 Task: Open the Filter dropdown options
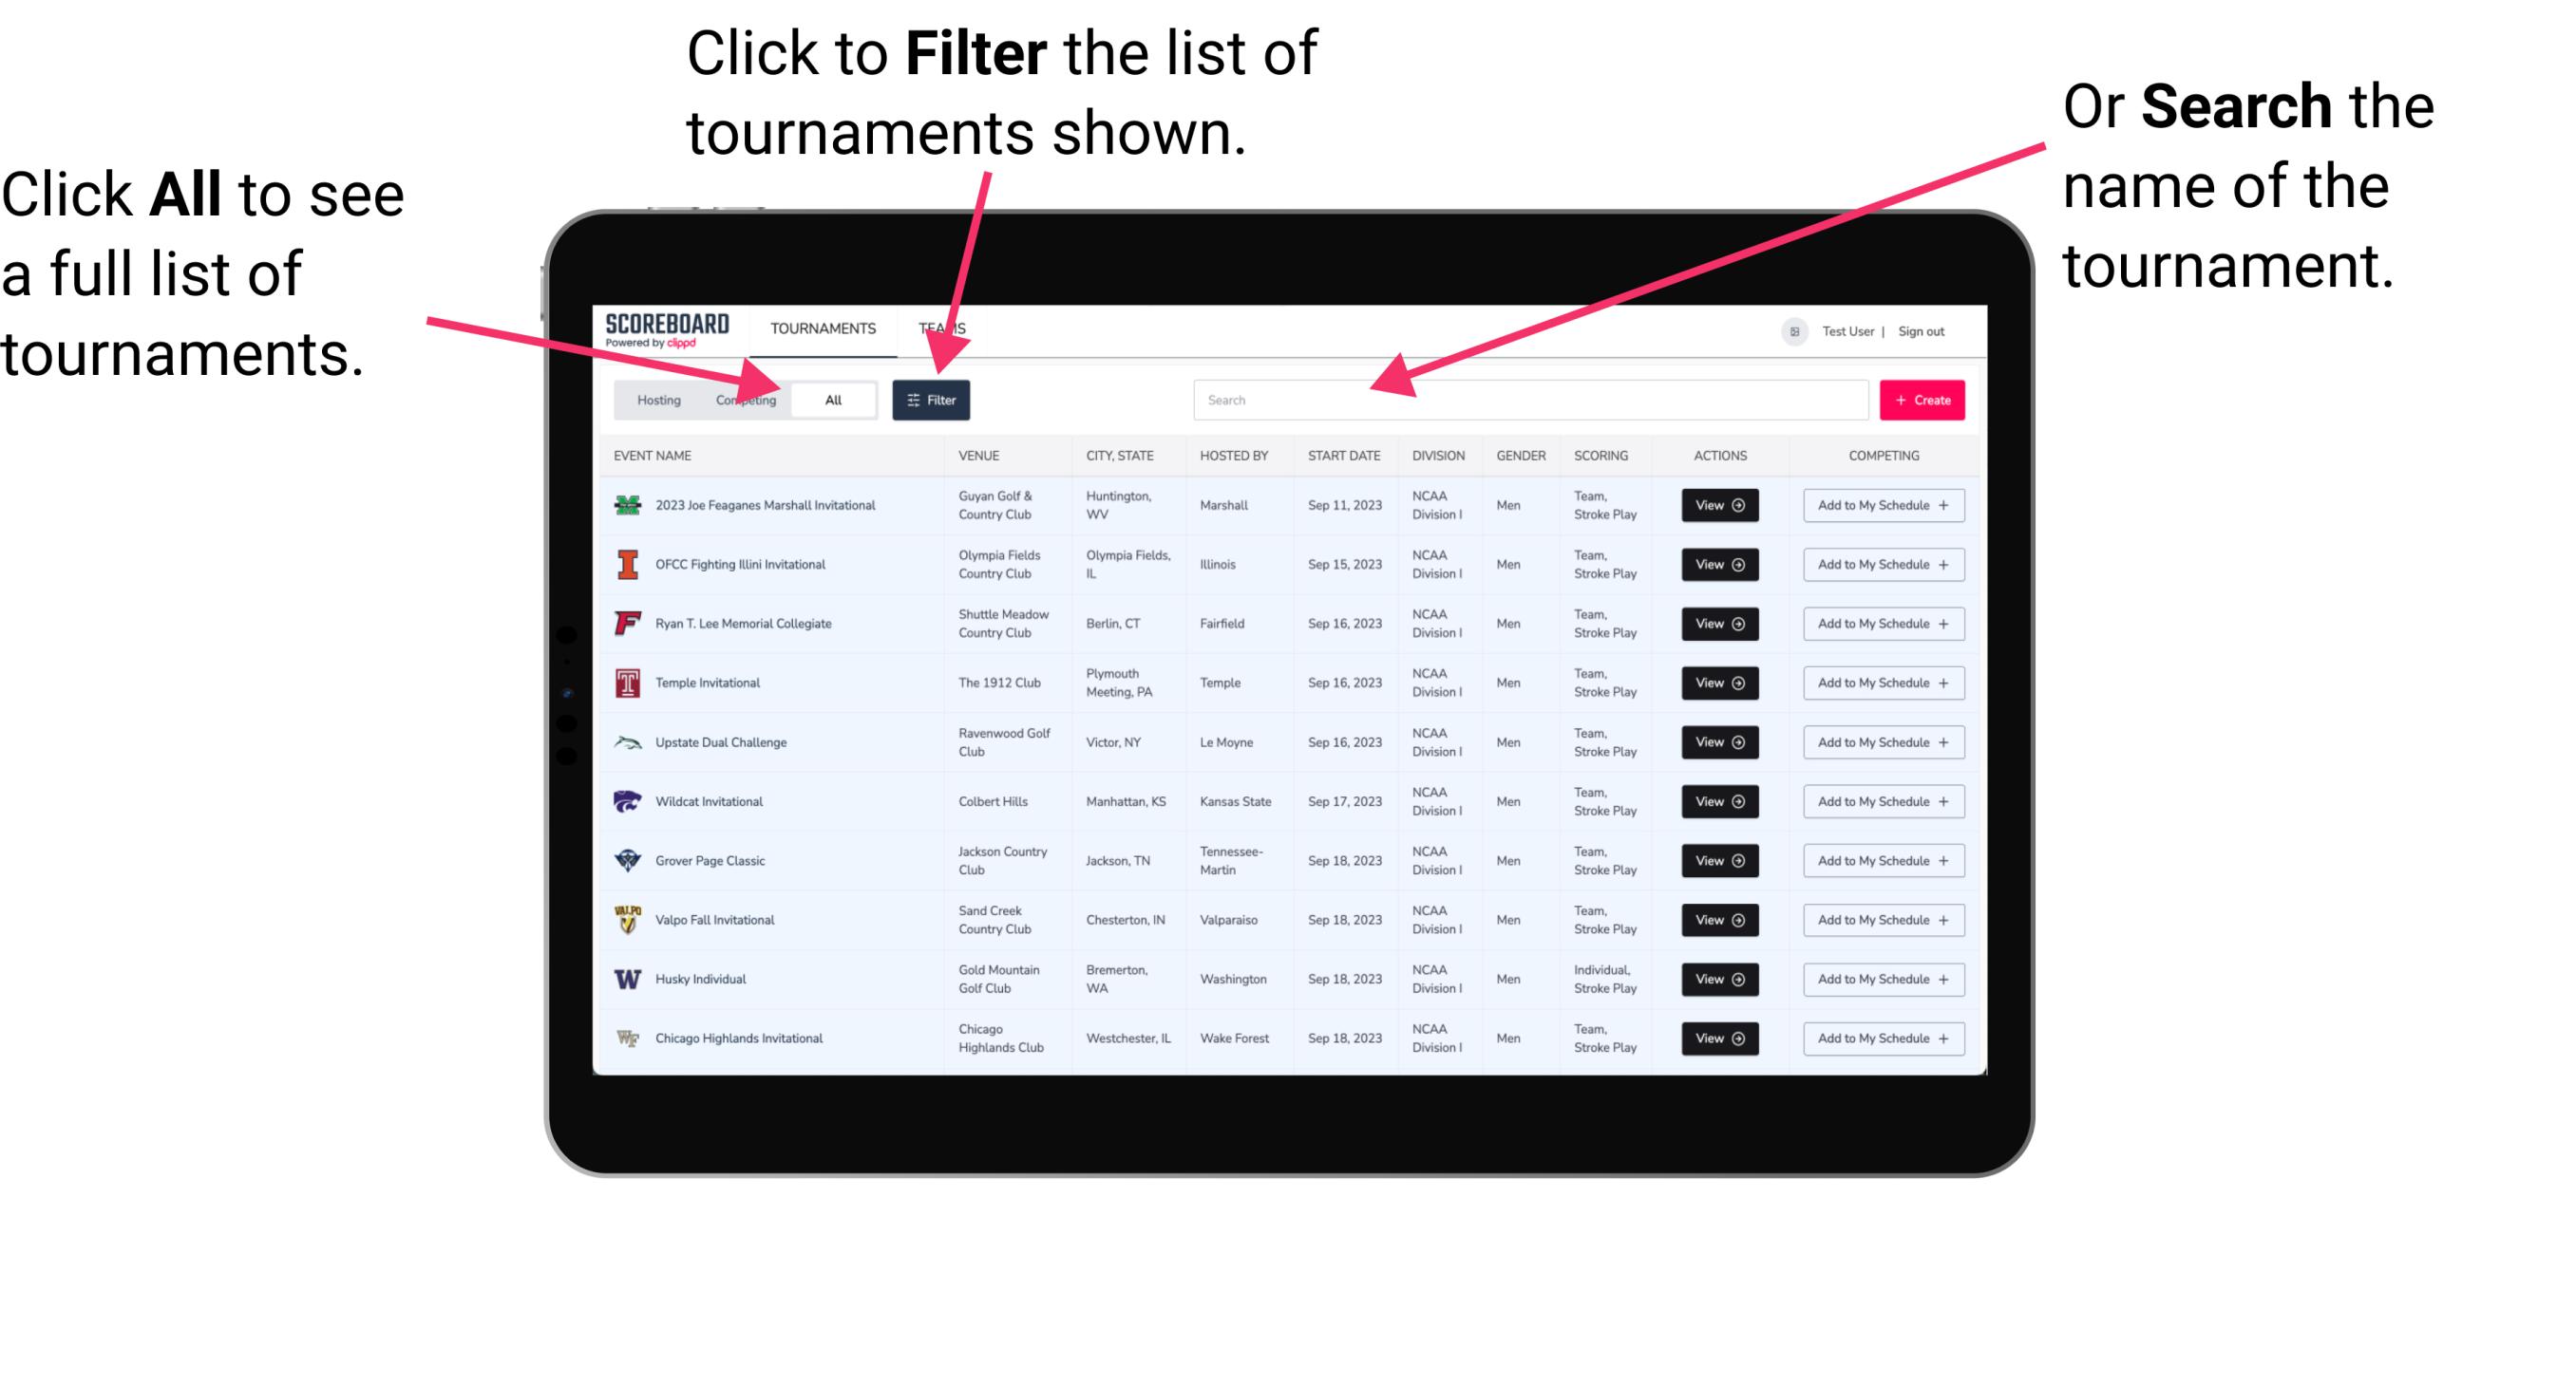(x=932, y=399)
